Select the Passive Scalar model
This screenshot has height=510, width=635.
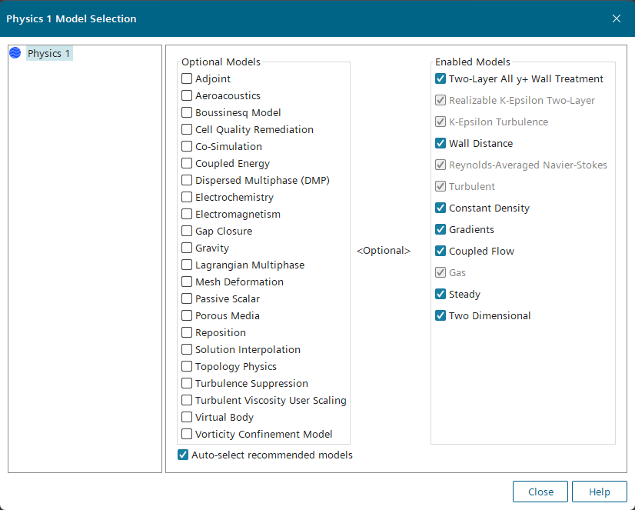(187, 298)
